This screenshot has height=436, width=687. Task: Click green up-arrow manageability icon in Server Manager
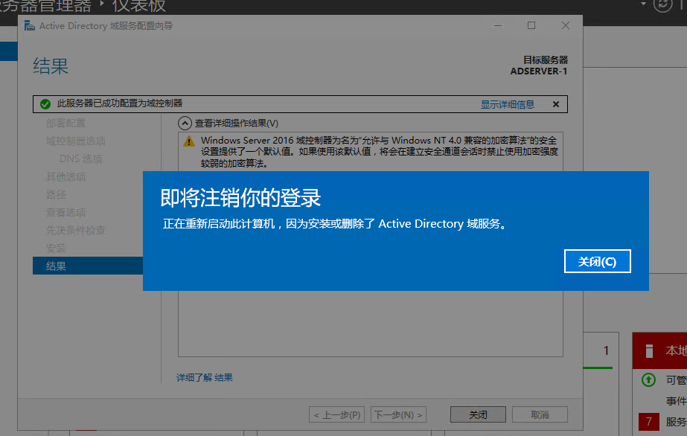pyautogui.click(x=648, y=379)
